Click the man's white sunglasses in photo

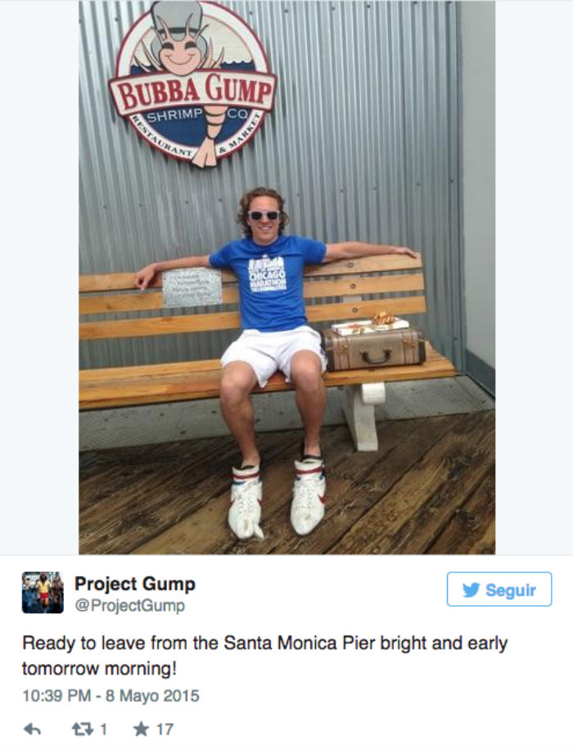[x=264, y=215]
